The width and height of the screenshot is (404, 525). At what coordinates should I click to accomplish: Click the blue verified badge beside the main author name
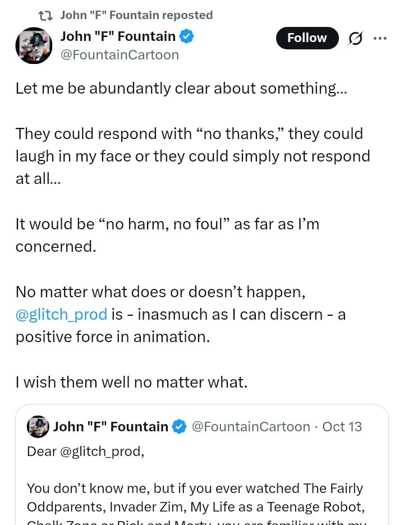(x=187, y=37)
